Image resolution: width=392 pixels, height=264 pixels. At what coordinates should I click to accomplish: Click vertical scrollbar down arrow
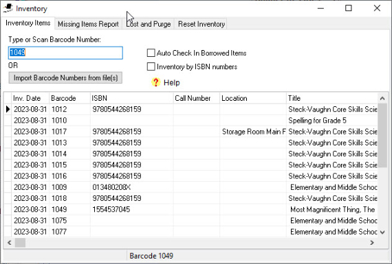coord(382,232)
